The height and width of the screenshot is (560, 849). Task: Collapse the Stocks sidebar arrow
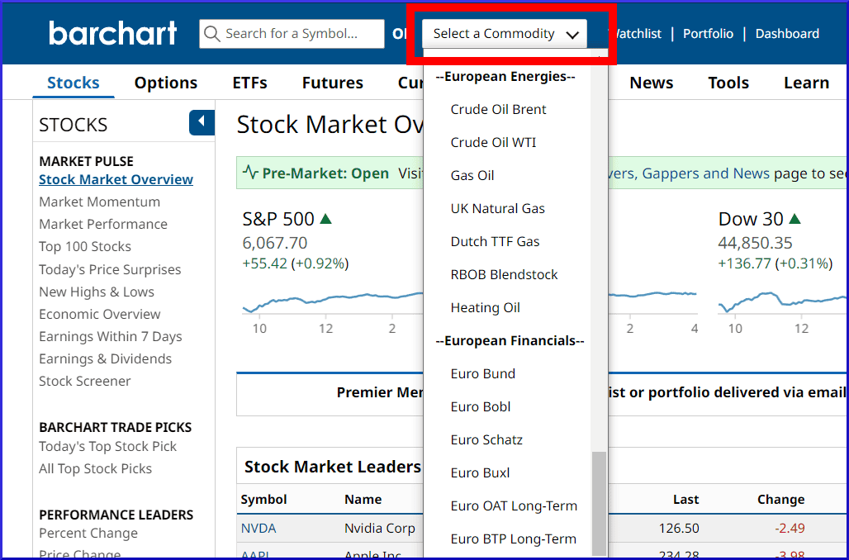[202, 123]
